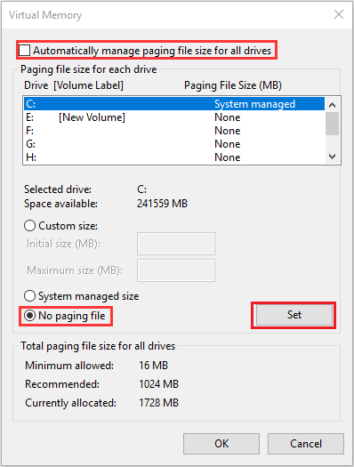Dismiss dialog with Cancel button
Screen dimensions: 354x467
pyautogui.click(x=306, y=444)
